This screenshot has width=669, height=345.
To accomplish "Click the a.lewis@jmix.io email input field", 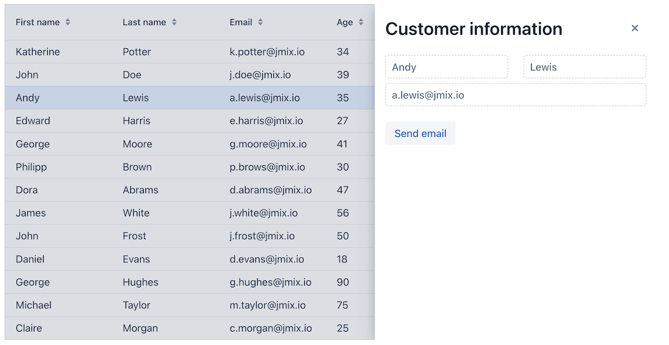I will click(x=515, y=95).
